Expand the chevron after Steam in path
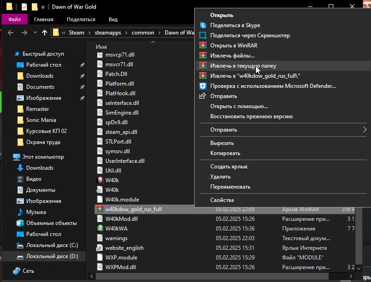The image size is (371, 282). coord(89,33)
